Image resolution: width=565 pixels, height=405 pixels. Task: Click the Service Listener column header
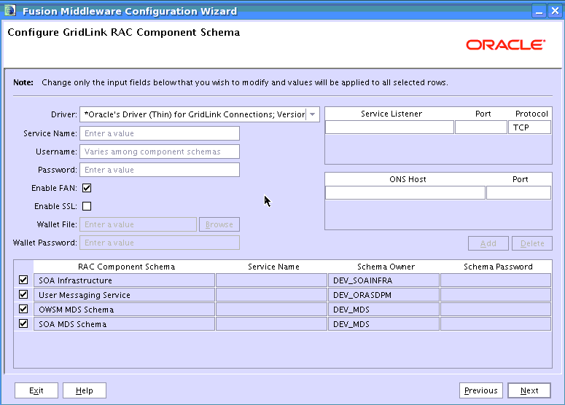coord(391,114)
